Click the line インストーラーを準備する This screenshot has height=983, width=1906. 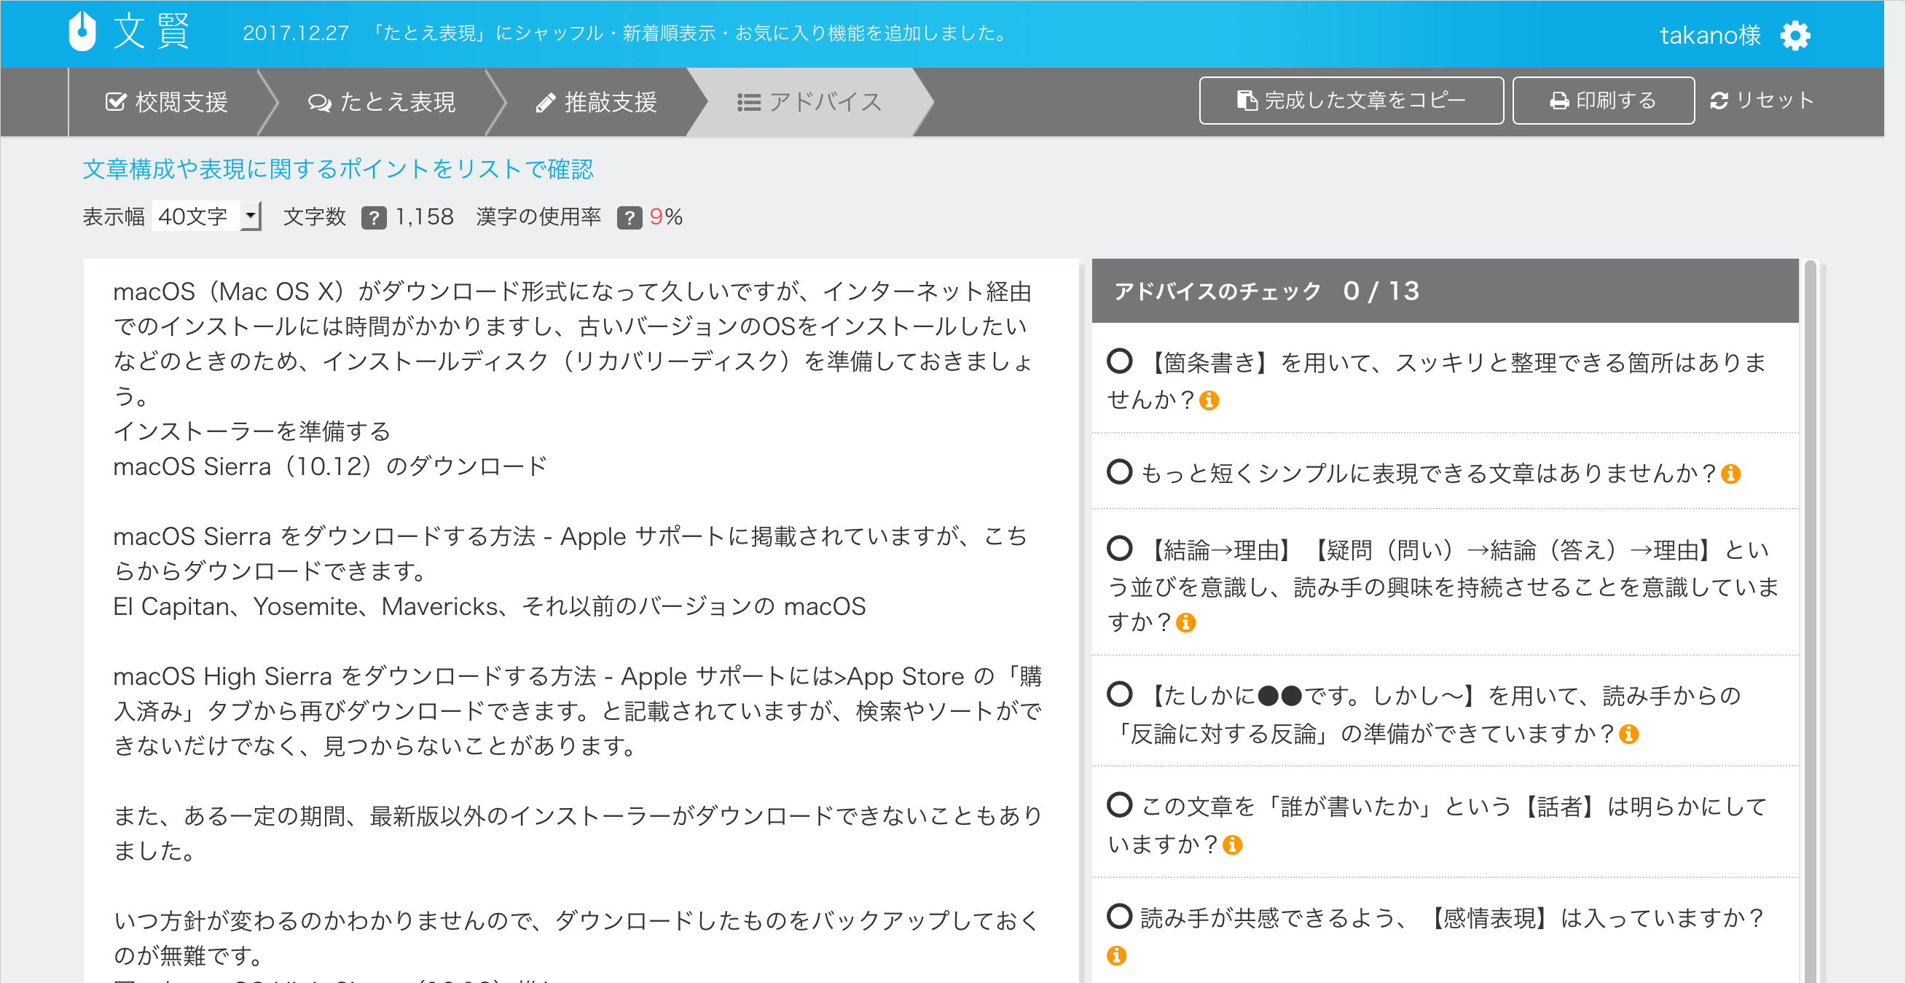[251, 431]
